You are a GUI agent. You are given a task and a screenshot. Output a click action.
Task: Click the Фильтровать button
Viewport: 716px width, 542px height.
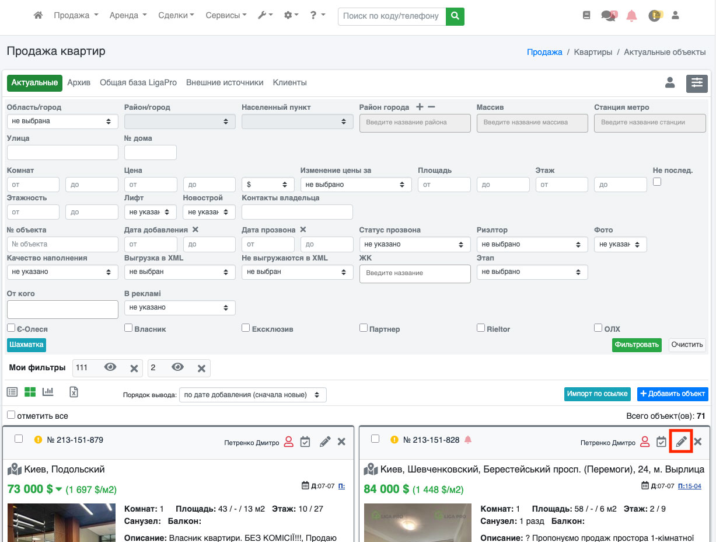pyautogui.click(x=637, y=345)
